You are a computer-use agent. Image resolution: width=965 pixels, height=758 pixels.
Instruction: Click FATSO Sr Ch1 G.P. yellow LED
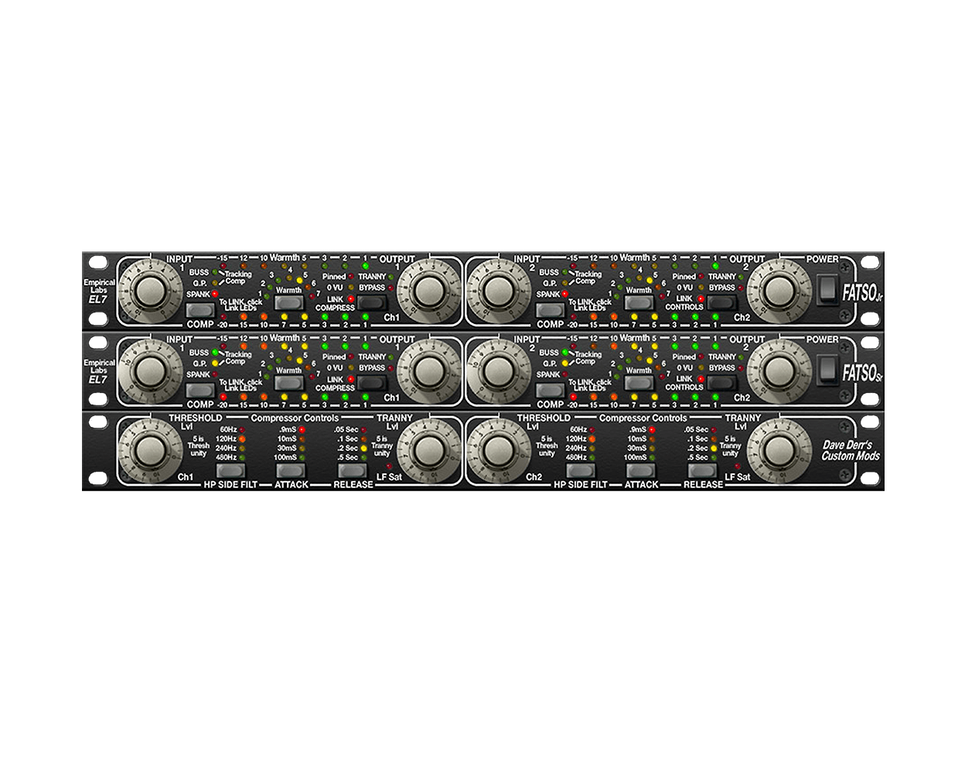point(215,364)
